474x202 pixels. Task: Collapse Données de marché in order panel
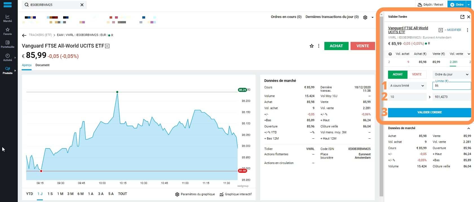click(469, 128)
